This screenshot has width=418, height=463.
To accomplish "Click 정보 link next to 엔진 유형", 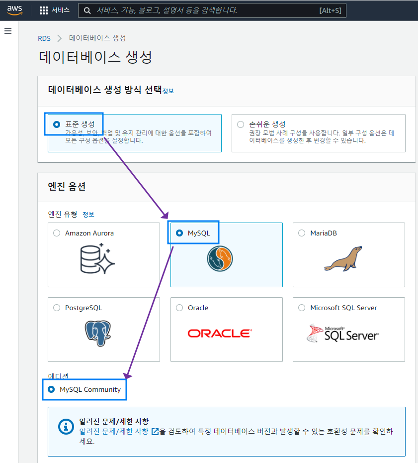I will pyautogui.click(x=88, y=215).
